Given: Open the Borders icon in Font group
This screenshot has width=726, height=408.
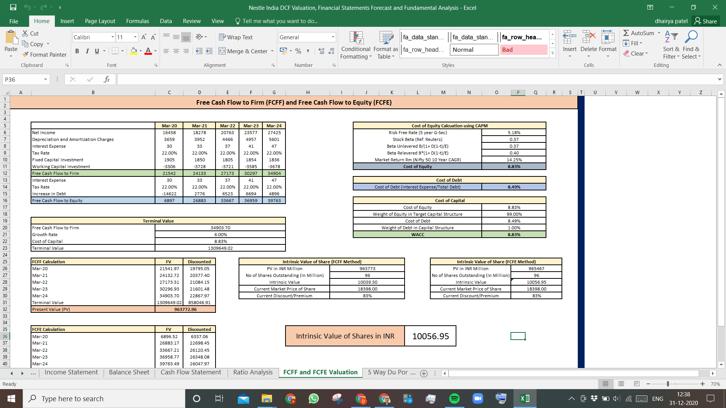Looking at the screenshot, I should (x=115, y=51).
